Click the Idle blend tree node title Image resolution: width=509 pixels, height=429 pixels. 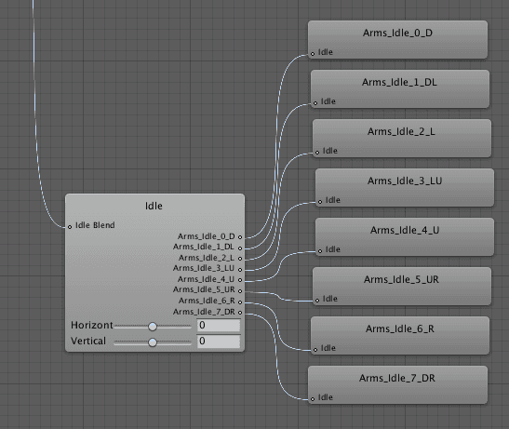[154, 206]
